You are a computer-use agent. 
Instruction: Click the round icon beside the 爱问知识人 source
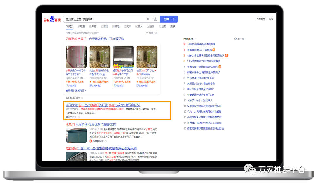pyautogui.click(x=79, y=117)
